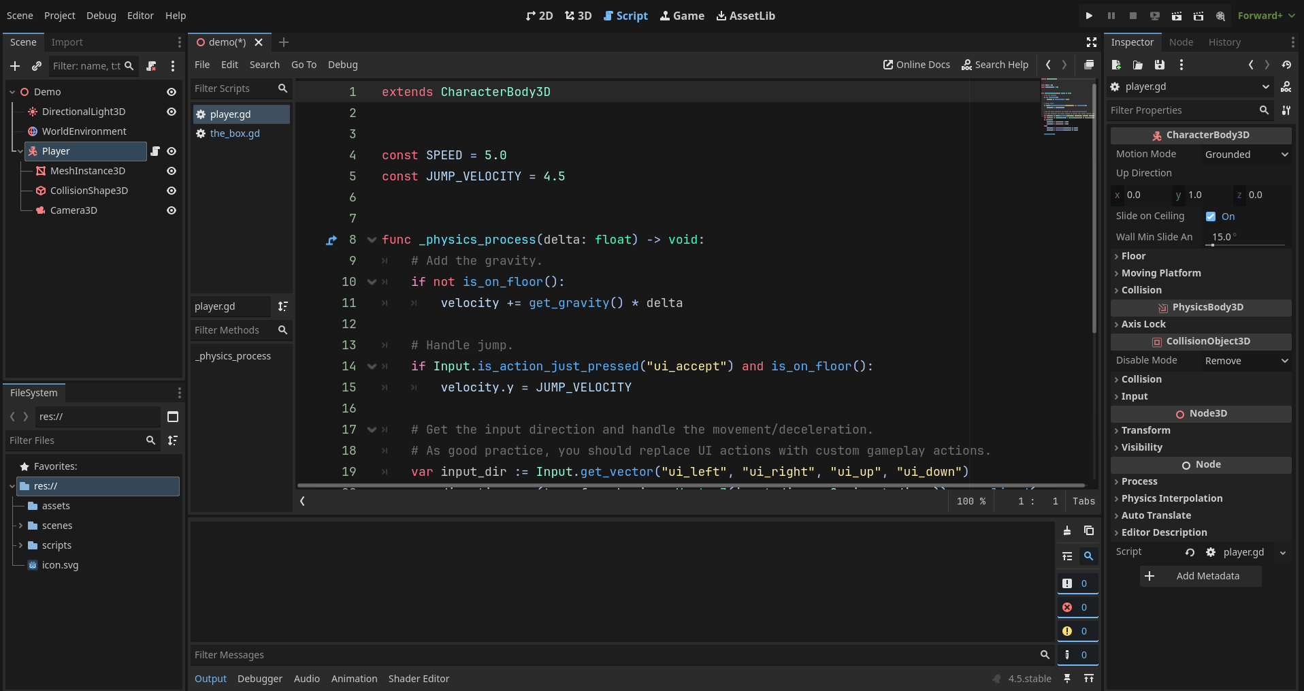Open the script attached to Player node
Viewport: 1304px width, 691px height.
tap(155, 151)
